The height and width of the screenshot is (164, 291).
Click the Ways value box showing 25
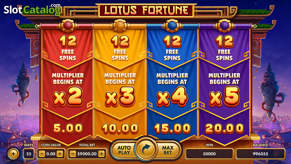[29, 154]
